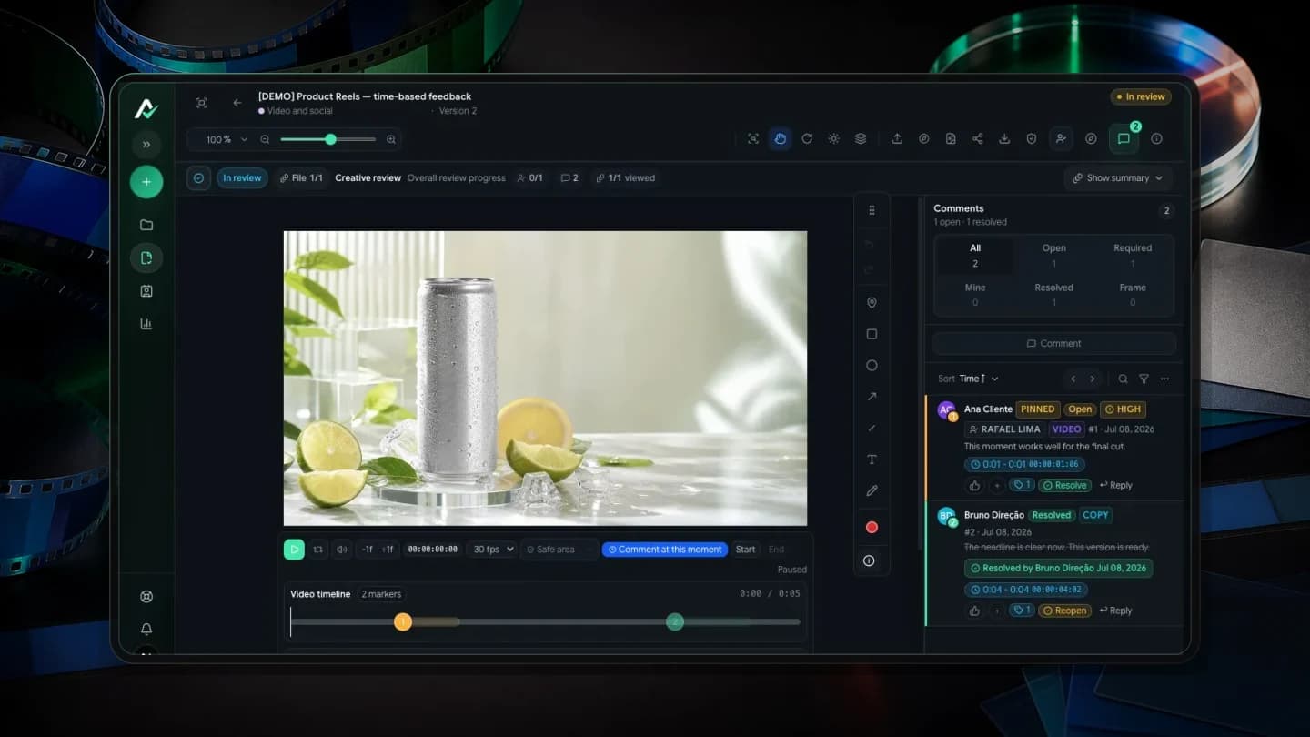The image size is (1310, 737).
Task: Select the Frame comments filter tab
Action: 1133,295
